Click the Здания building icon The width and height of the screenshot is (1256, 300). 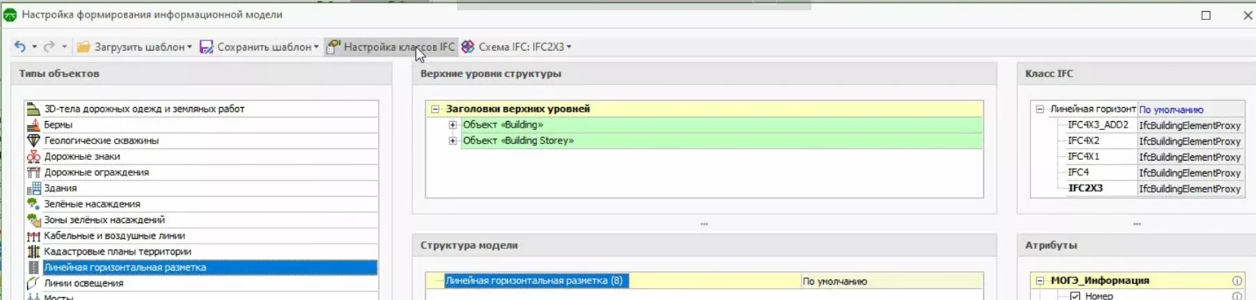coord(33,188)
